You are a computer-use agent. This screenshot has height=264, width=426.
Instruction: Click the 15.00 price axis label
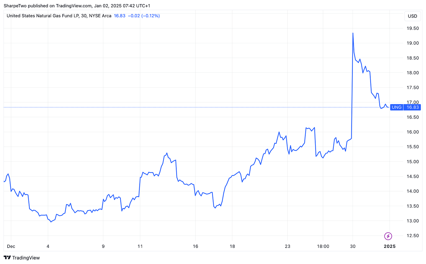413,161
